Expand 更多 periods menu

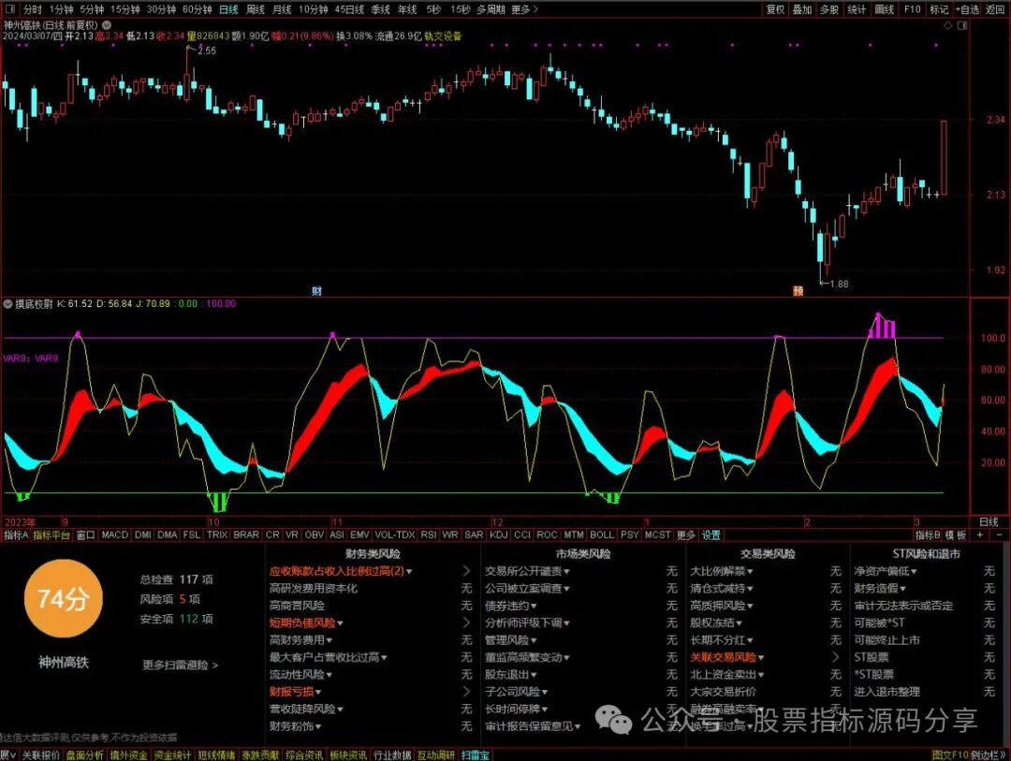[523, 9]
